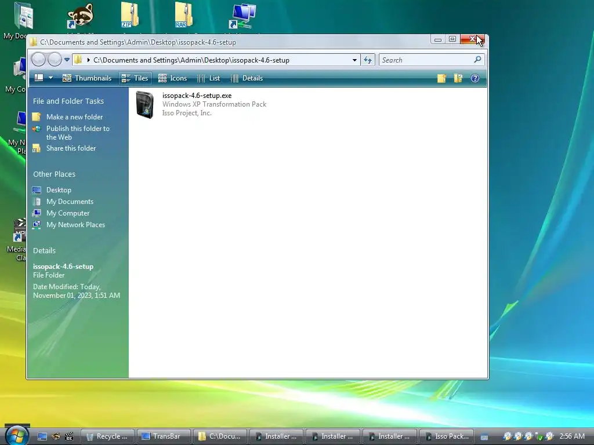Viewport: 594px width, 445px height.
Task: Collapse the Other Places section header
Action: coord(54,174)
